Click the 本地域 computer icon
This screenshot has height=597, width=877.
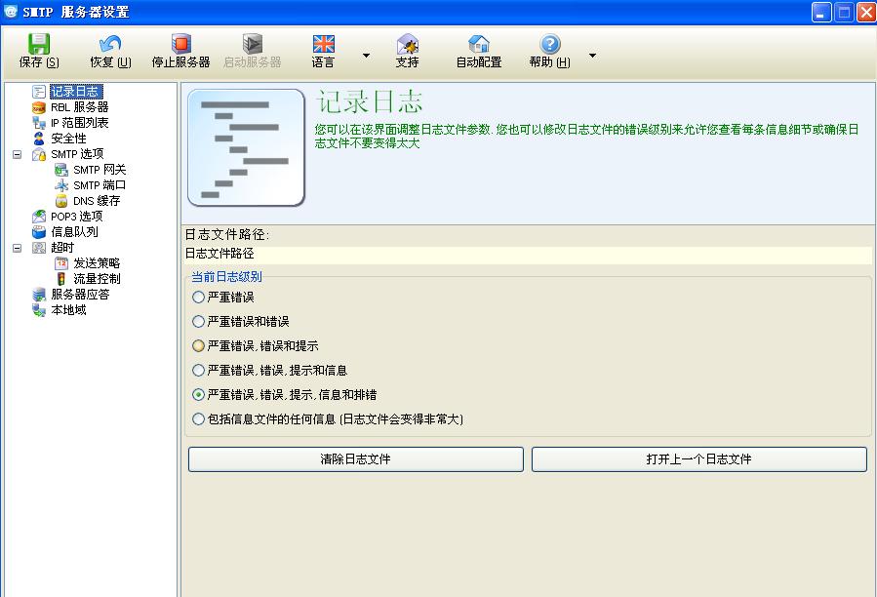[39, 310]
